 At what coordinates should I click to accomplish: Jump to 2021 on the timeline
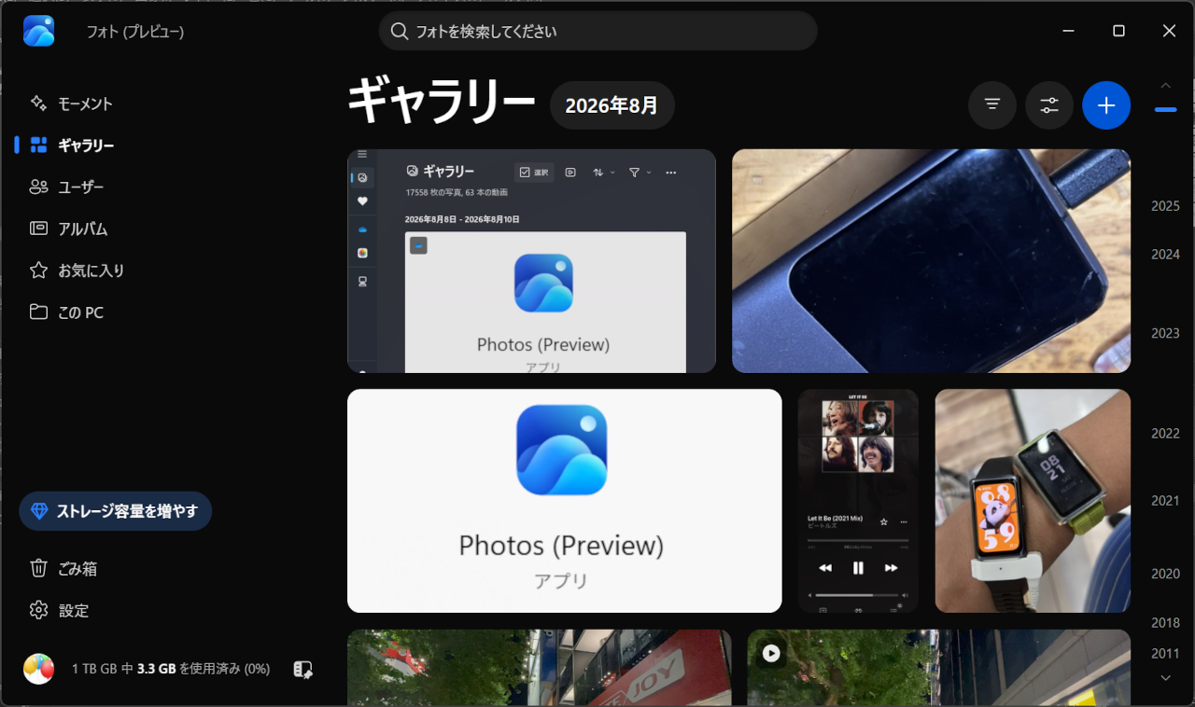tap(1165, 501)
